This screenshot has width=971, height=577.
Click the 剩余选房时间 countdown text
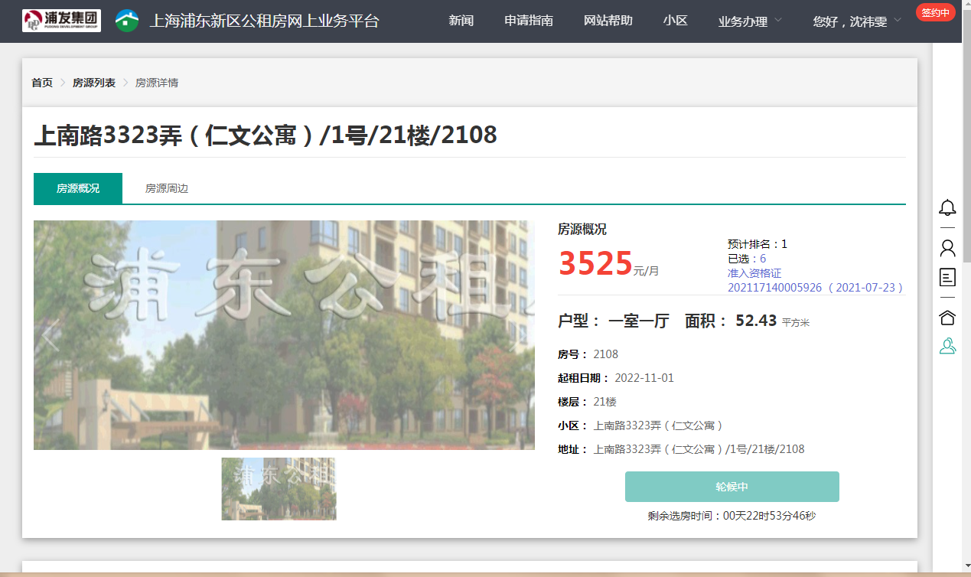tap(732, 516)
